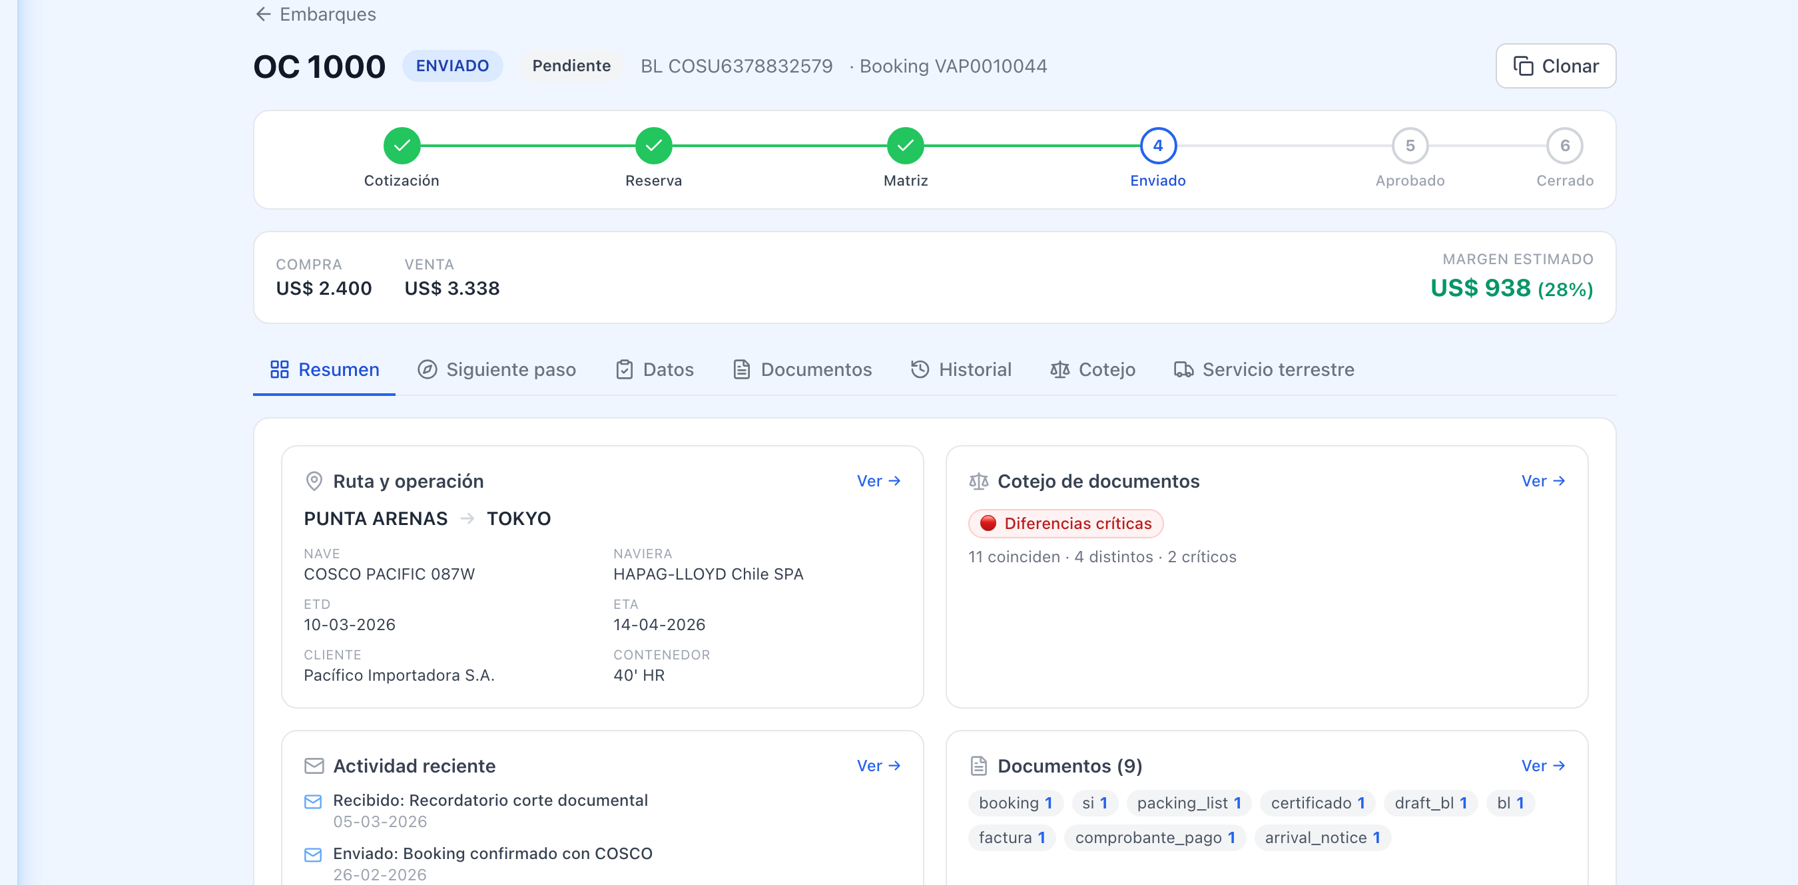This screenshot has height=885, width=1798.
Task: Open the Datos tab
Action: (x=655, y=369)
